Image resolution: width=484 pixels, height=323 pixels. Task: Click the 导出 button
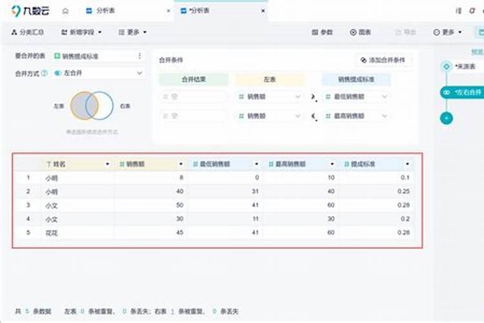click(x=406, y=32)
